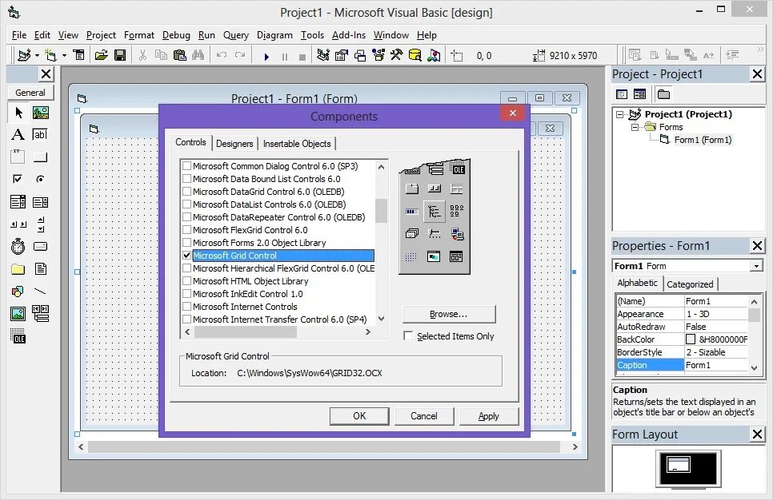Select the ListBox tool in toolbox
The height and width of the screenshot is (500, 773).
coord(40,202)
